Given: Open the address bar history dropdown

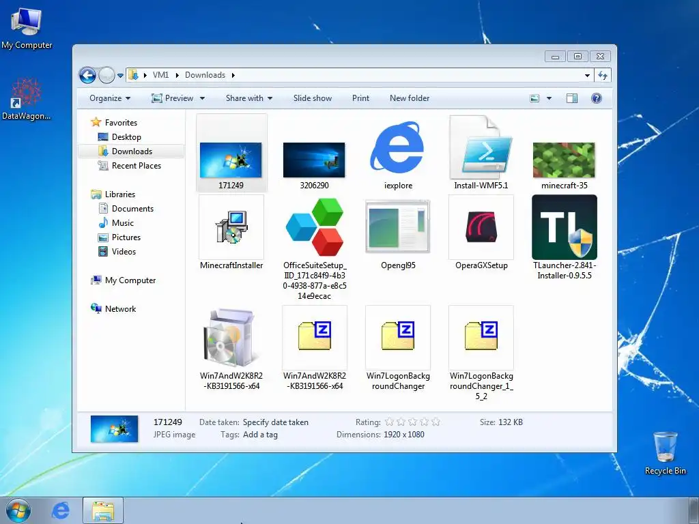Looking at the screenshot, I should (587, 75).
